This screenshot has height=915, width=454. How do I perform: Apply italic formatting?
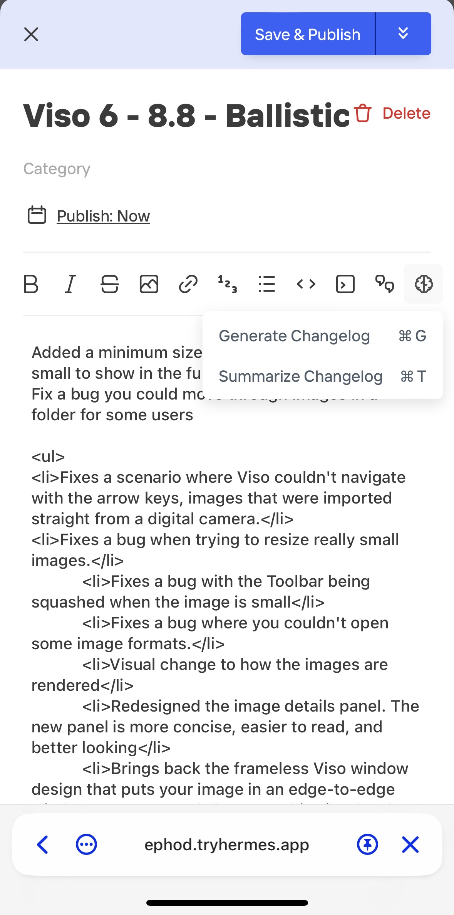pyautogui.click(x=70, y=284)
